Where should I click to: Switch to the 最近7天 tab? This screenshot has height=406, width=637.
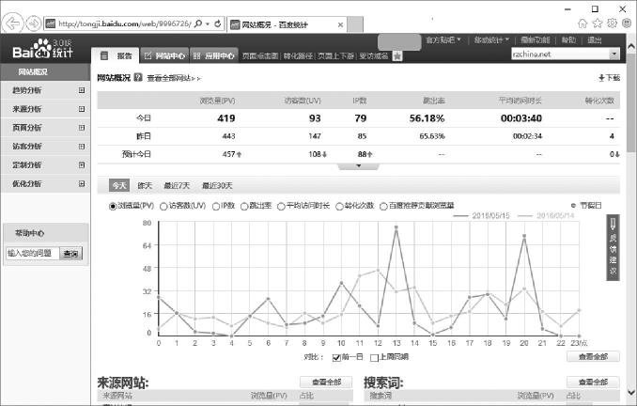click(x=177, y=186)
